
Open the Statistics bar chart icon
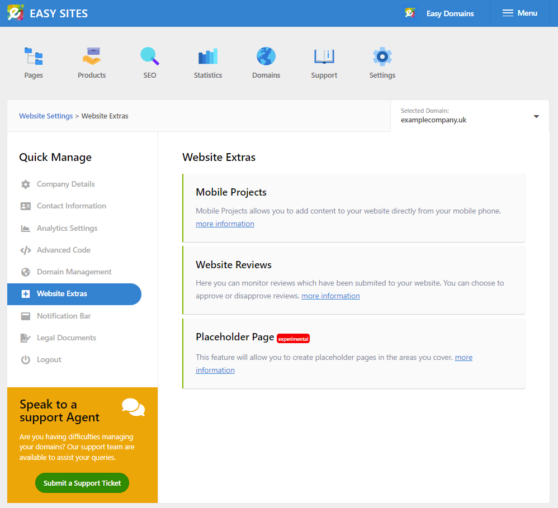pos(208,56)
